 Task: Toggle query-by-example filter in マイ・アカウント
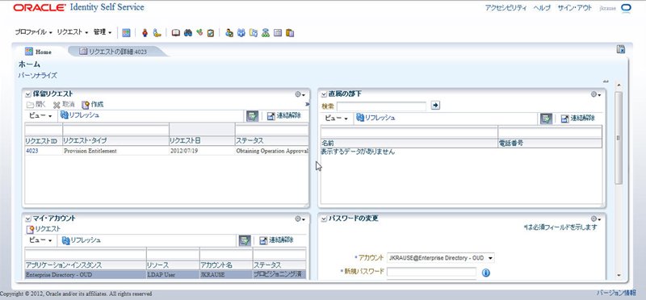click(245, 241)
